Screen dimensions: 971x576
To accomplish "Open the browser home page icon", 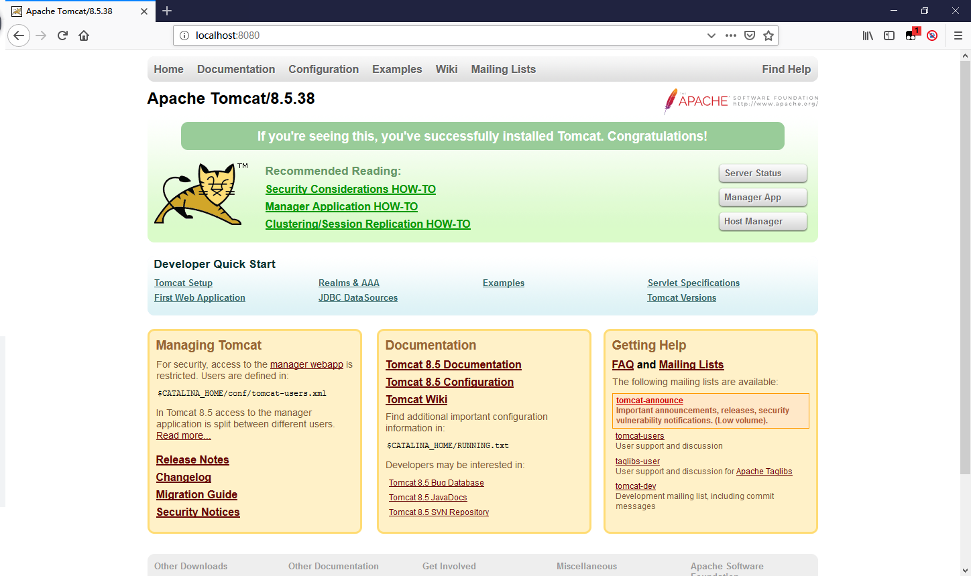I will pos(84,35).
